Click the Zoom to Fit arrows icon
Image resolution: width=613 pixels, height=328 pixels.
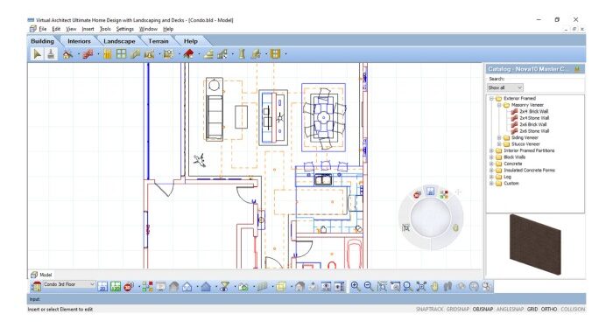[421, 287]
